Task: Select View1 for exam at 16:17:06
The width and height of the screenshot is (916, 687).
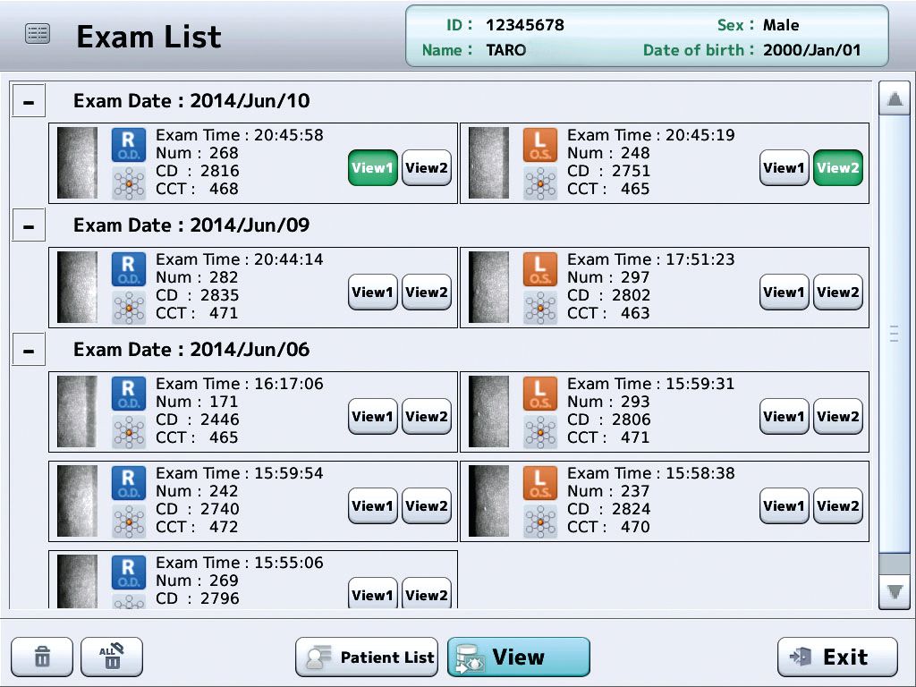Action: tap(372, 416)
